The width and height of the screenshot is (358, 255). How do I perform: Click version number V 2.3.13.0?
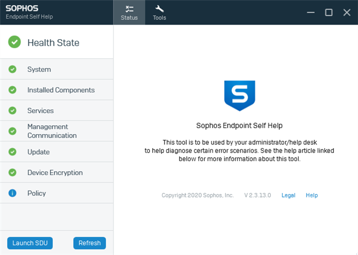pyautogui.click(x=257, y=195)
